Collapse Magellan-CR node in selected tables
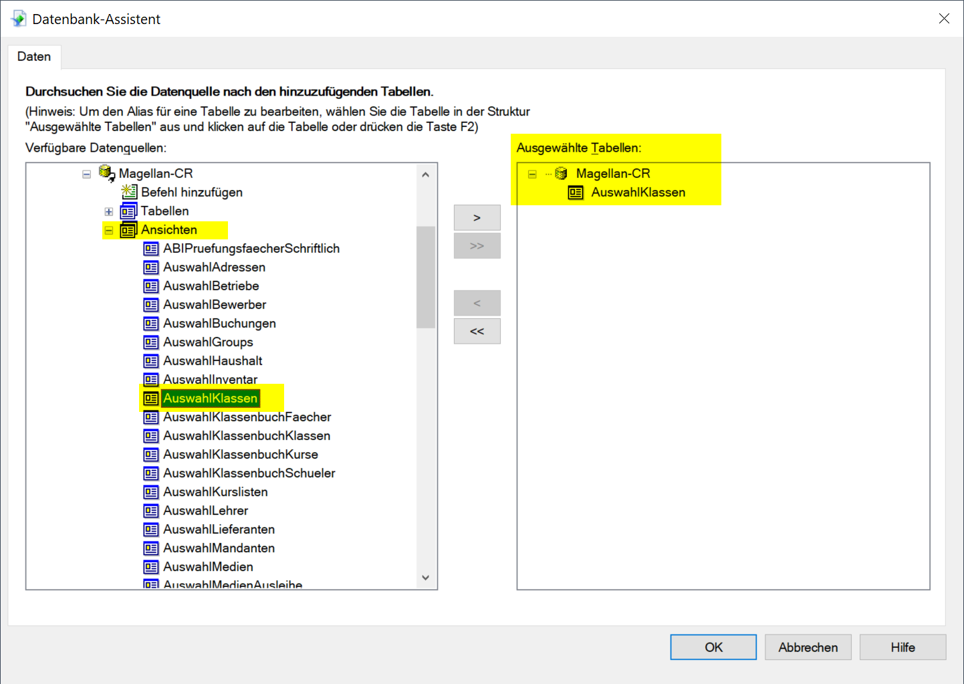Viewport: 964px width, 684px height. click(532, 174)
